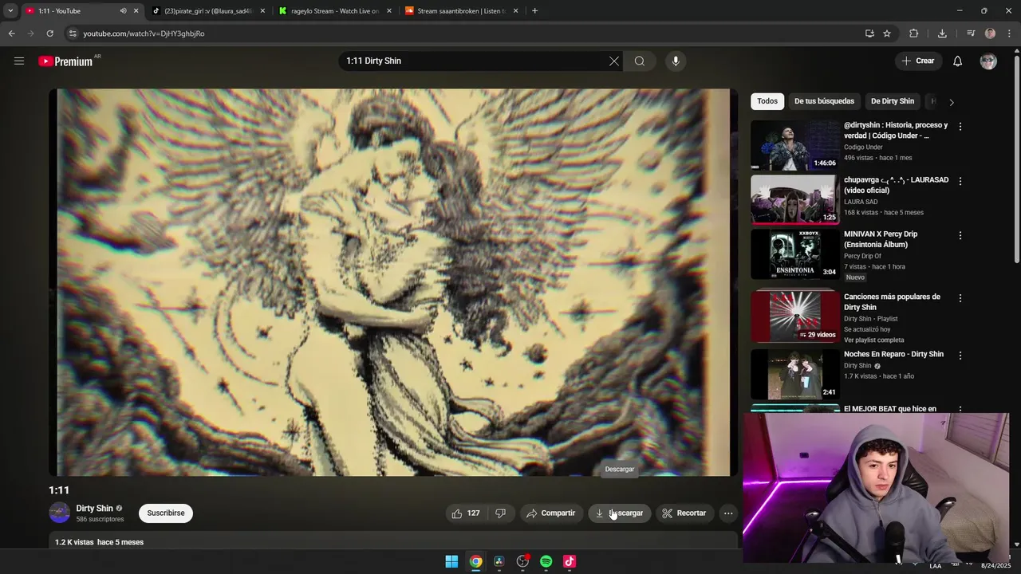Open options for the Canciones más populares playlist
This screenshot has height=574, width=1021.
[x=960, y=298]
